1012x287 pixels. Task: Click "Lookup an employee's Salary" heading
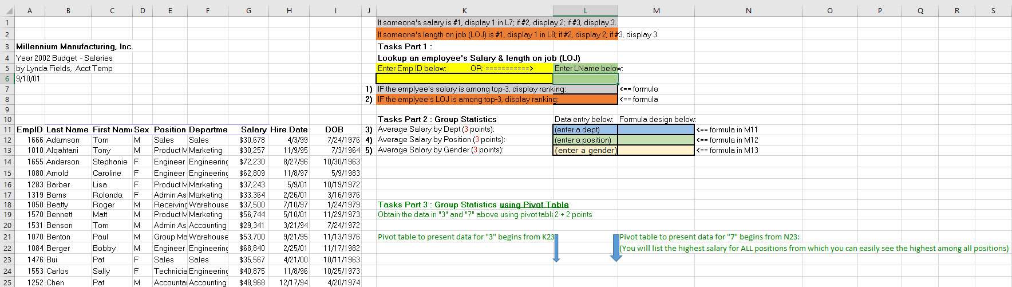pos(479,58)
